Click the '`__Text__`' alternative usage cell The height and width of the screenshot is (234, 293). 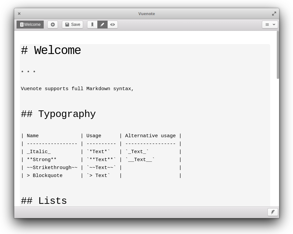[x=140, y=159]
